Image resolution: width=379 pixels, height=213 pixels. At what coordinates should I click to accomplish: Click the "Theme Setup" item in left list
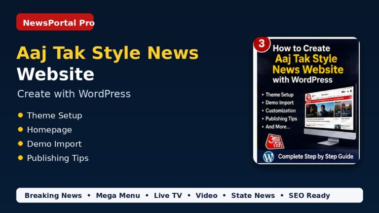pyautogui.click(x=54, y=115)
